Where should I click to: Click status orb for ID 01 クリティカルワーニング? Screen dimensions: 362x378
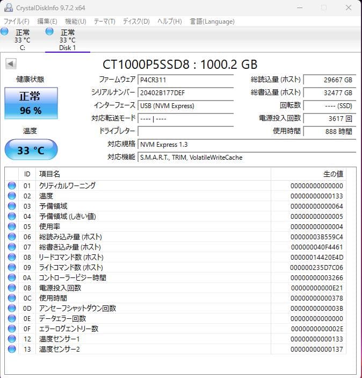pos(12,186)
